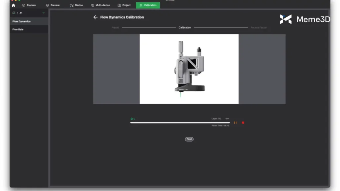Click the printer toolhead preview image
Screen dimensions: 340x191
pyautogui.click(x=189, y=69)
